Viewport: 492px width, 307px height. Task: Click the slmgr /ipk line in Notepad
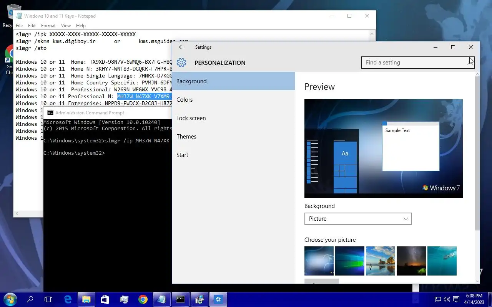coord(76,34)
